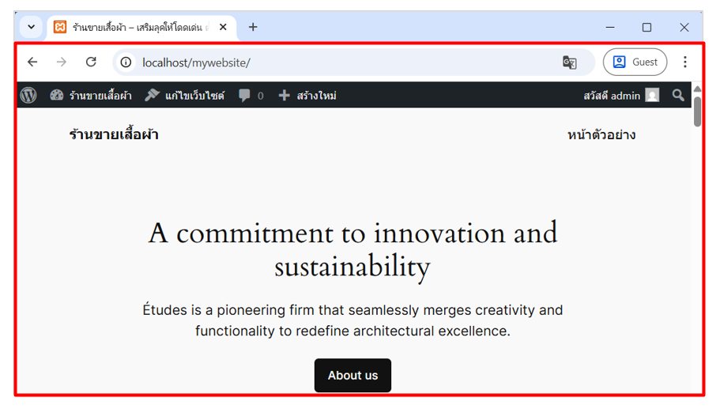Screen dimensions: 720x409
Task: Click the Google Translate icon in address bar
Action: [569, 62]
